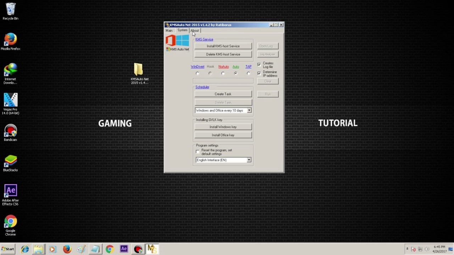Open Windows Media Player from the taskbar
This screenshot has height=255, width=454.
pos(52,249)
